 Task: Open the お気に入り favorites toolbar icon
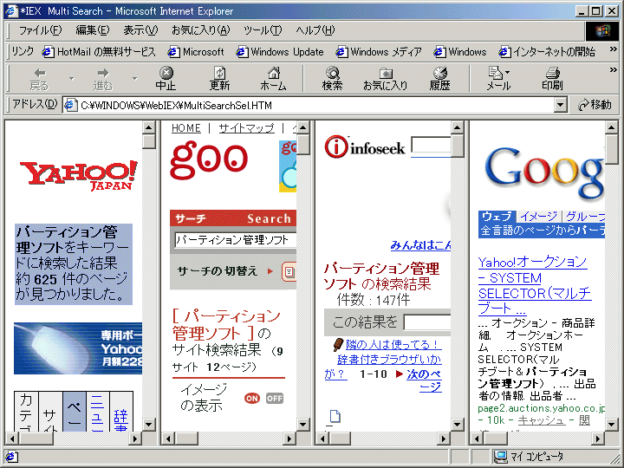point(385,79)
